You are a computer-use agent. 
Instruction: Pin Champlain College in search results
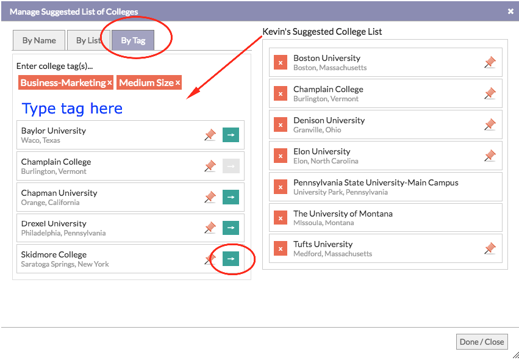[x=210, y=166]
